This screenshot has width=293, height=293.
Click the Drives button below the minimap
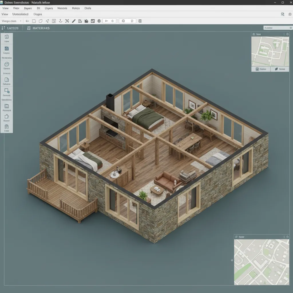coord(280,69)
